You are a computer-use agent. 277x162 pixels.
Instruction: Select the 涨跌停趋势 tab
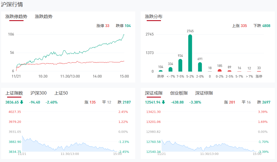[x=16, y=16]
